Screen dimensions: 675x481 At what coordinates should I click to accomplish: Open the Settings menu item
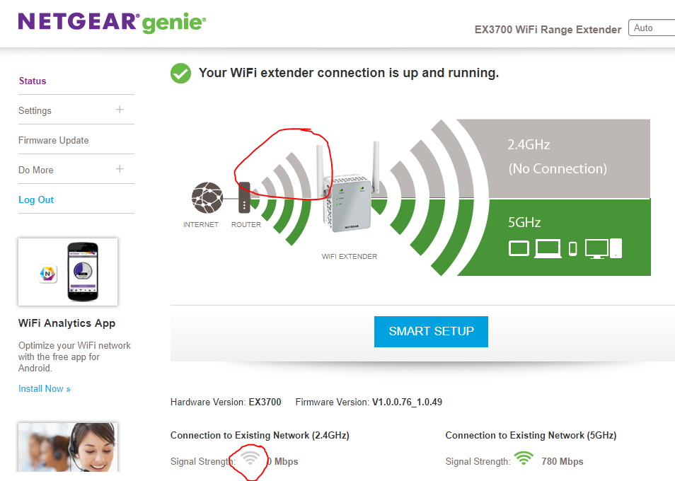coord(35,110)
